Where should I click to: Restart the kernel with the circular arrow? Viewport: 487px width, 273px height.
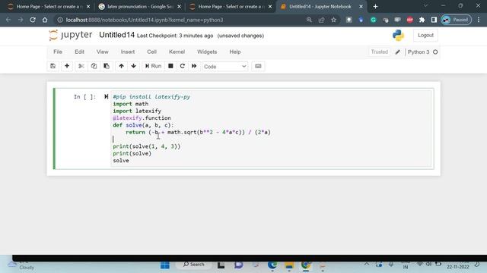click(x=183, y=66)
